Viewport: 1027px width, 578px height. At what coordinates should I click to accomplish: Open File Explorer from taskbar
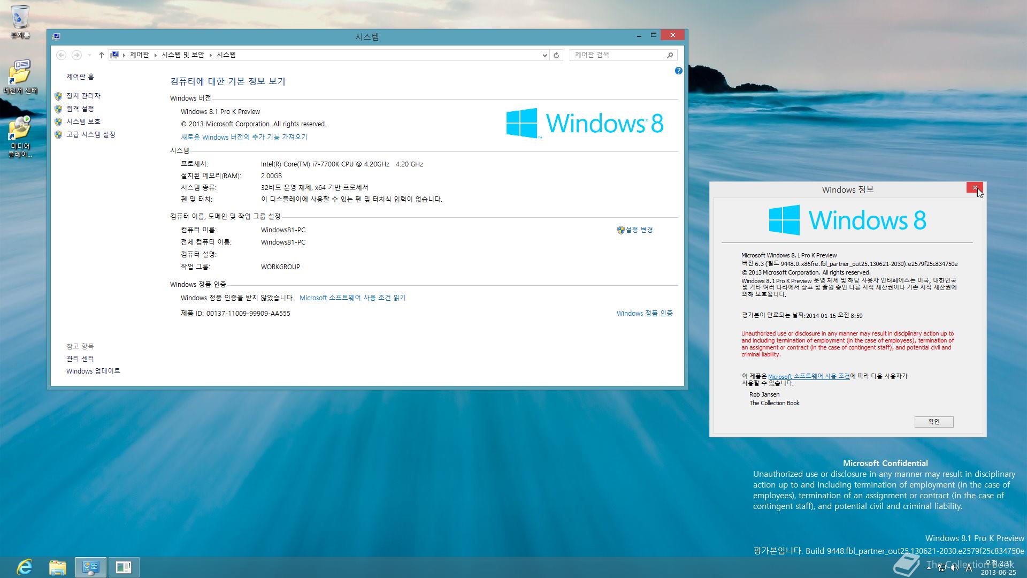58,567
